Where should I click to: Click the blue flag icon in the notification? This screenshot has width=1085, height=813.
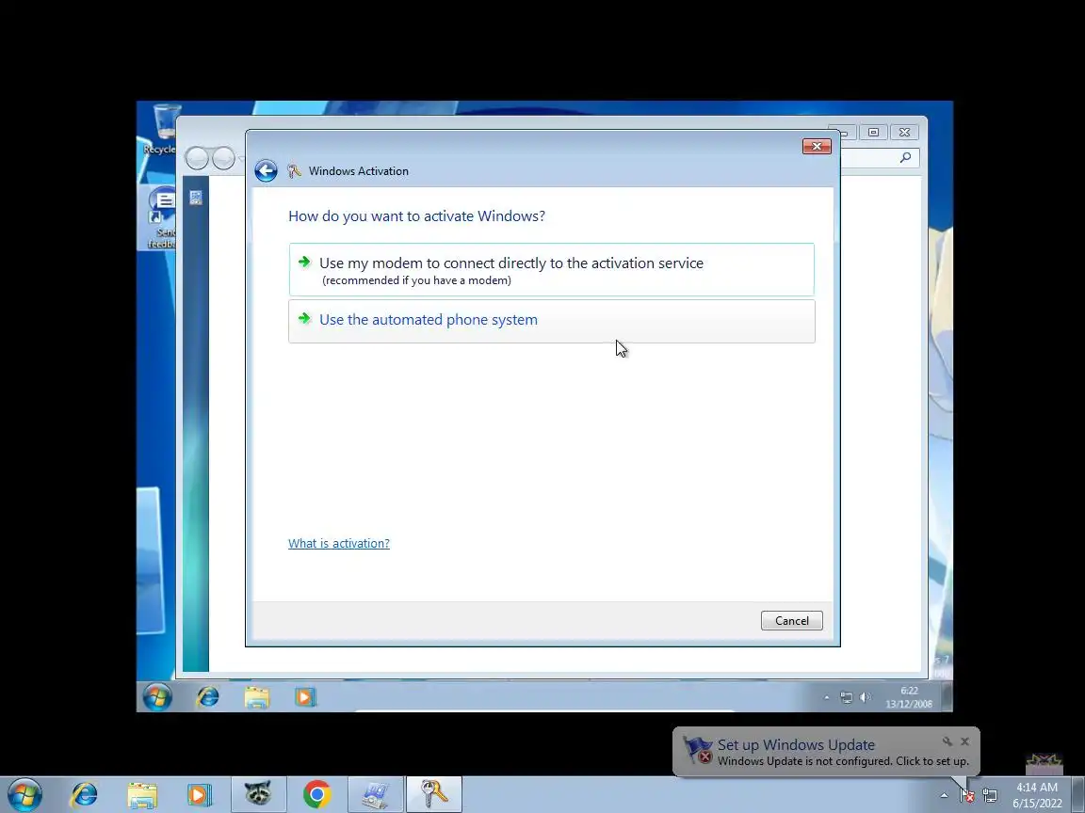(x=697, y=751)
